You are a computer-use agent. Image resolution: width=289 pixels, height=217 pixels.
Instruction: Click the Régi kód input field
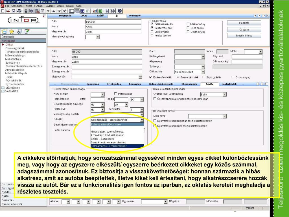click(247, 57)
